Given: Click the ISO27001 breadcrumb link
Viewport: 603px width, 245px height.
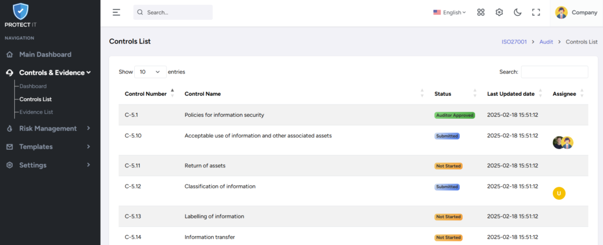Looking at the screenshot, I should [x=514, y=42].
